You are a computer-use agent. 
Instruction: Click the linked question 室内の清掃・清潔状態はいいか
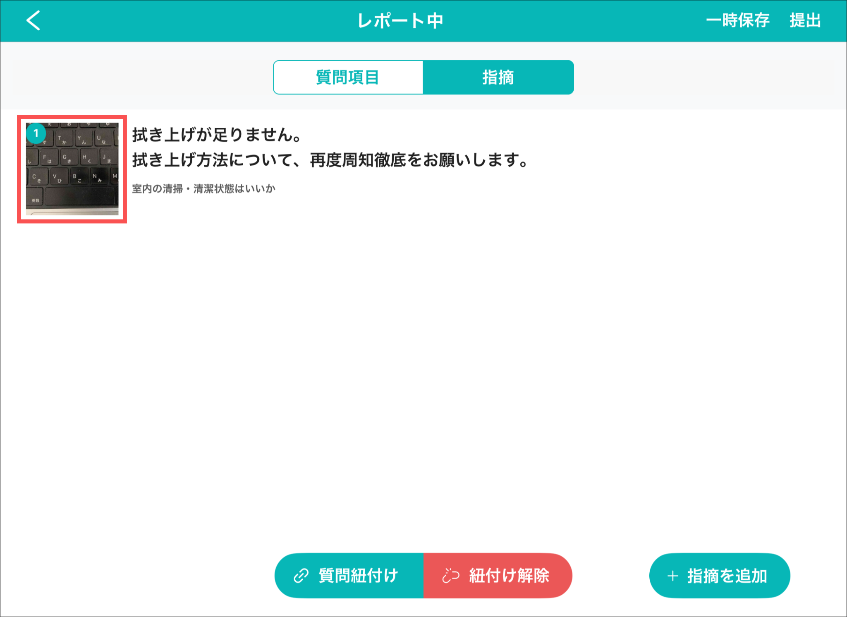tap(203, 189)
